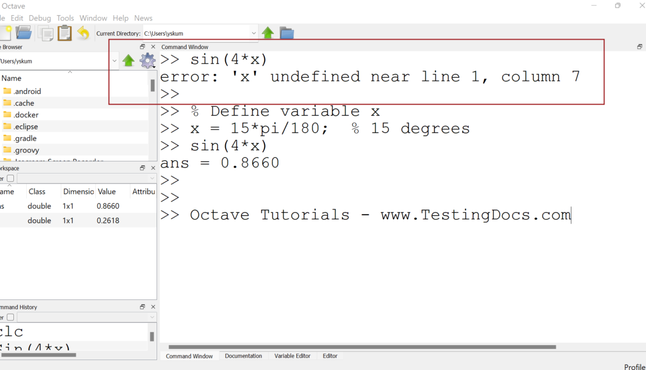Switch to the Command Window tab
This screenshot has height=370, width=646.
pos(189,356)
